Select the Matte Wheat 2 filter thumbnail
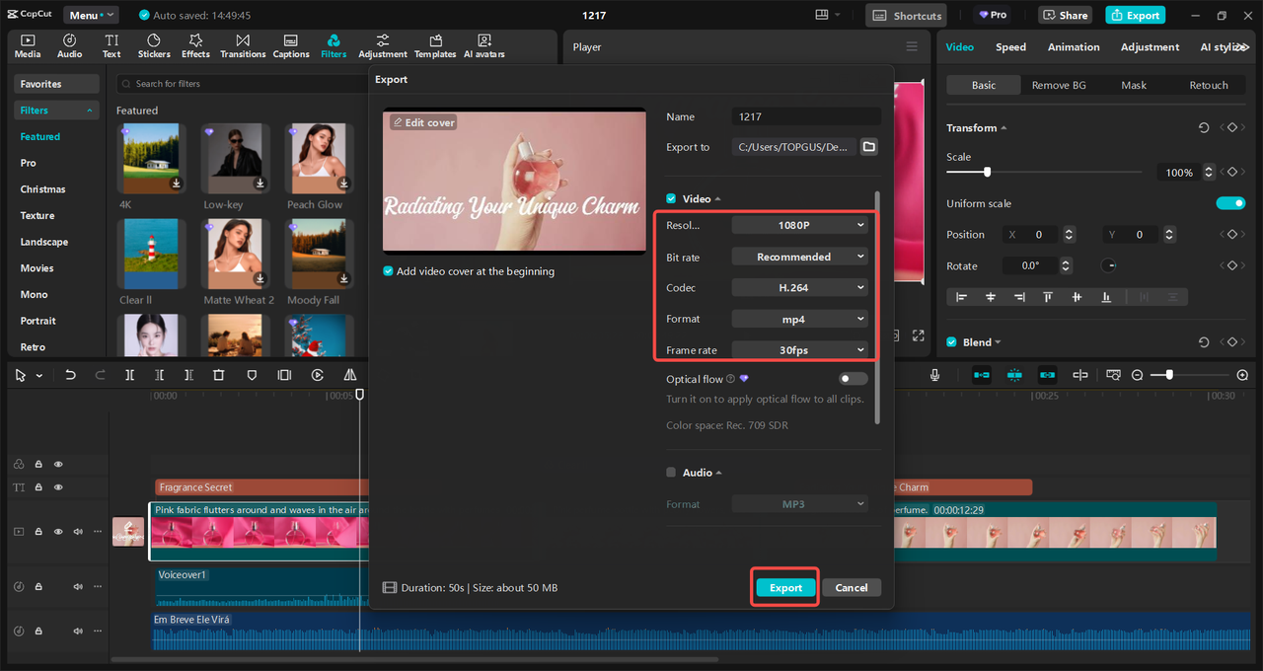Screen dimensions: 1263x671 (x=235, y=255)
